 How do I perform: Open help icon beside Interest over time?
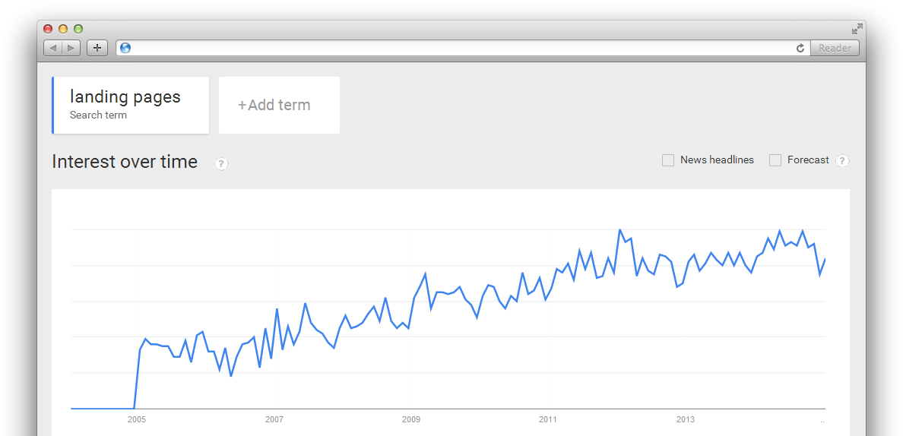(x=221, y=163)
